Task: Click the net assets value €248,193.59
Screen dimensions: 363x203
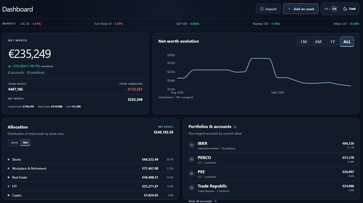Action: [163, 132]
